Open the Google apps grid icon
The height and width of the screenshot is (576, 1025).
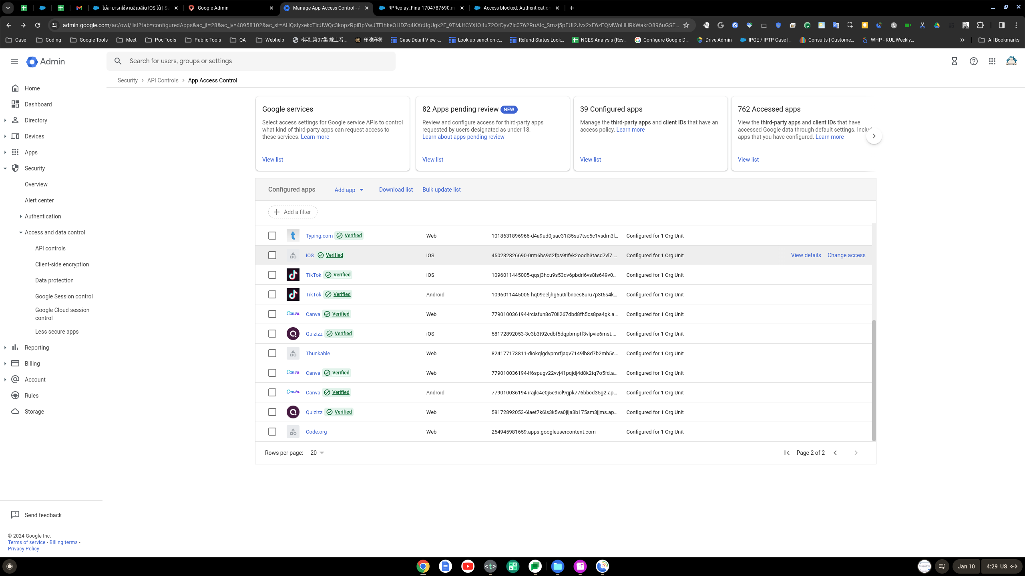(x=992, y=61)
